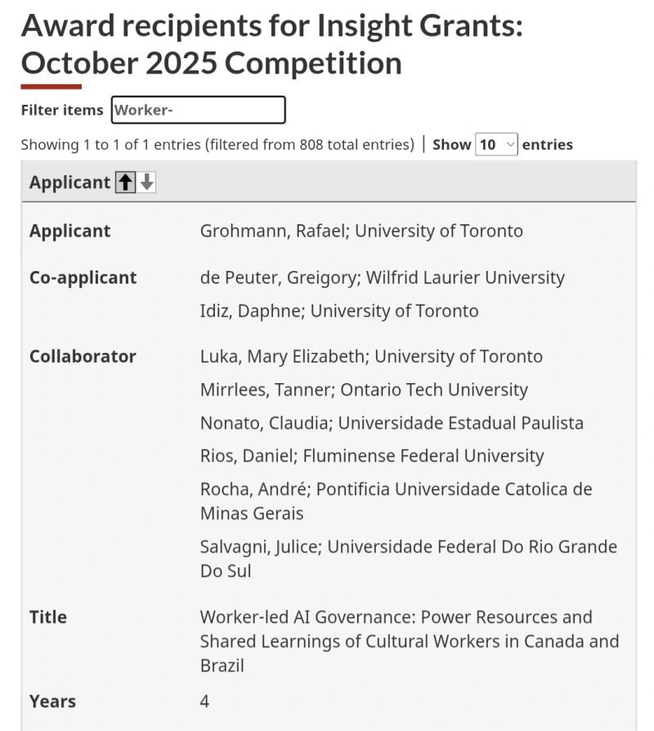Select the Worker-led AI Governance title text
The image size is (654, 731).
[410, 642]
